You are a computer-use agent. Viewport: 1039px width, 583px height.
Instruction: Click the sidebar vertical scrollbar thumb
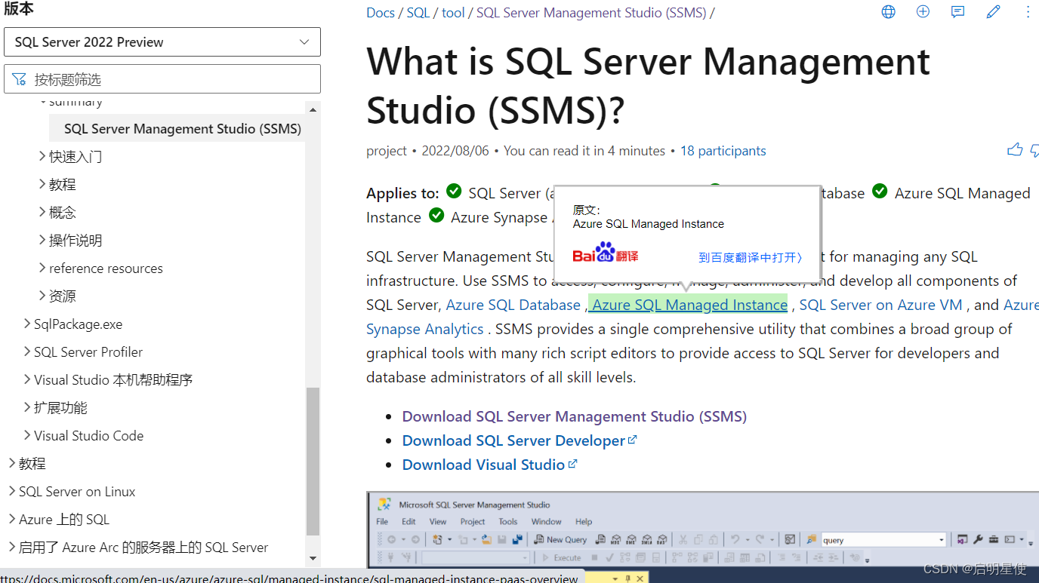pyautogui.click(x=313, y=460)
